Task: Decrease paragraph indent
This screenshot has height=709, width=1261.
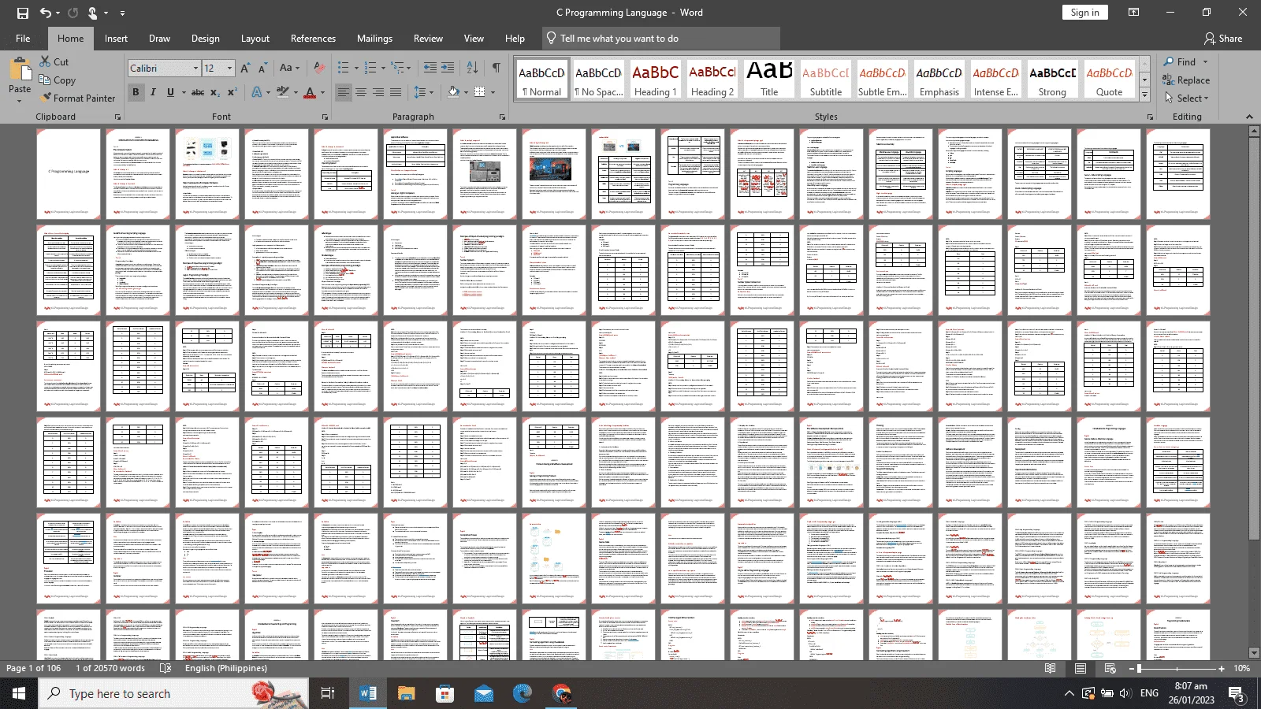Action: coord(430,69)
